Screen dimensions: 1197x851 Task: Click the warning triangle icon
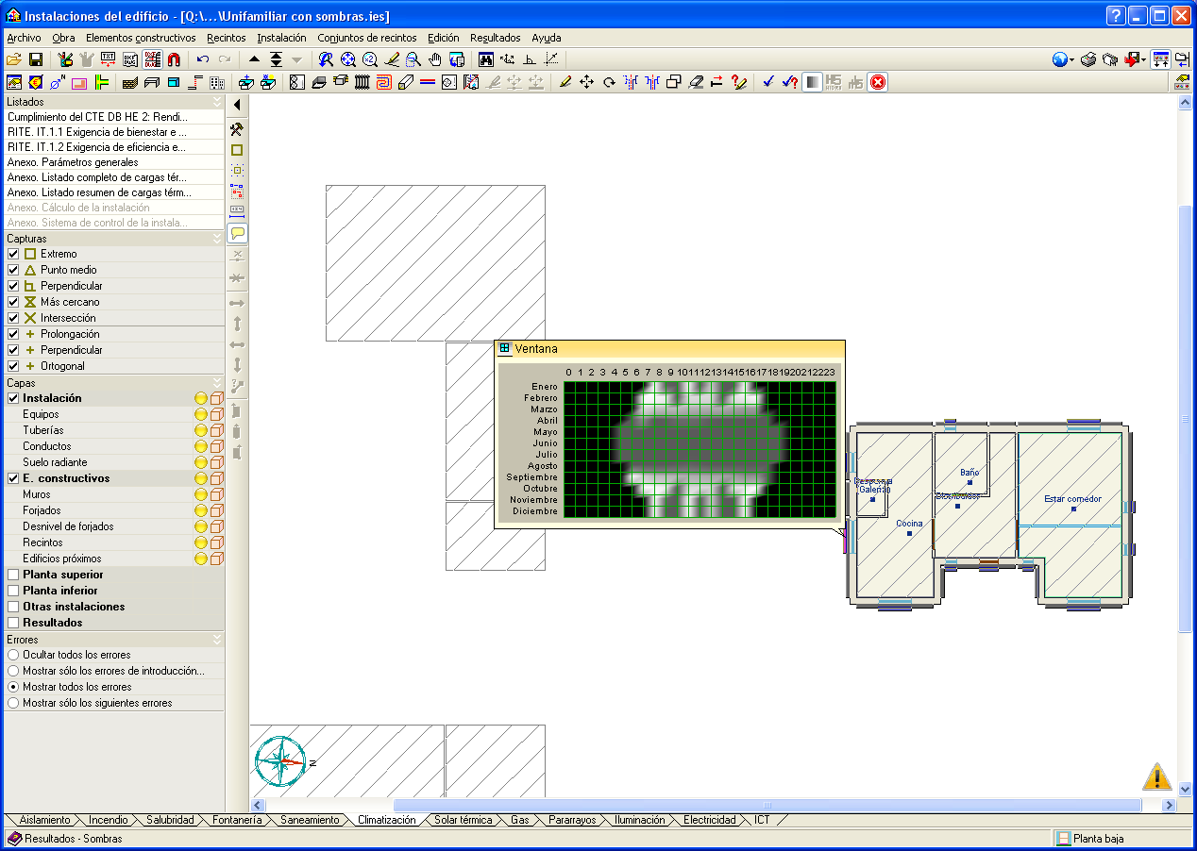tap(1156, 776)
